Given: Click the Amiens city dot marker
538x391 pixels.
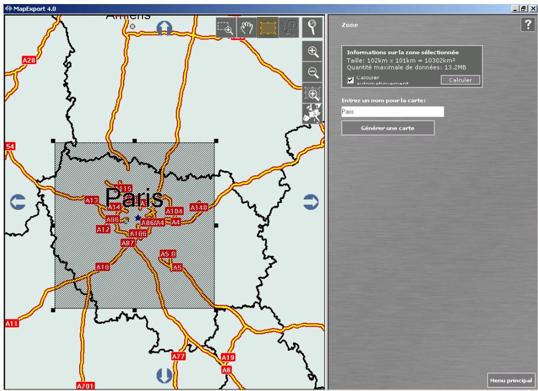Looking at the screenshot, I should click(132, 26).
